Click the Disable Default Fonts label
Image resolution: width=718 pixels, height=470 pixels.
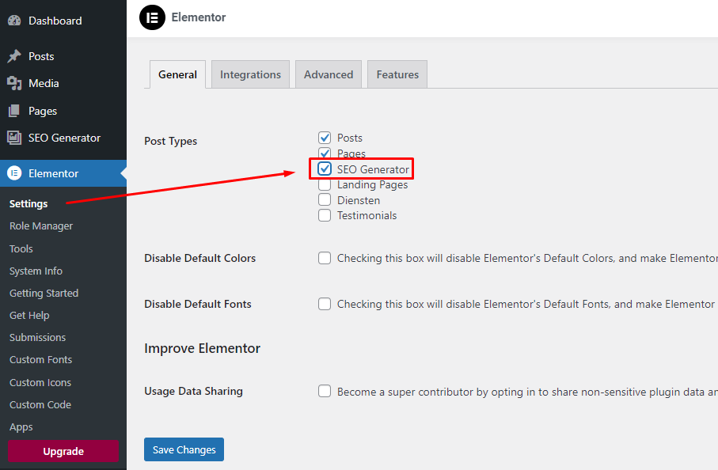(x=198, y=304)
